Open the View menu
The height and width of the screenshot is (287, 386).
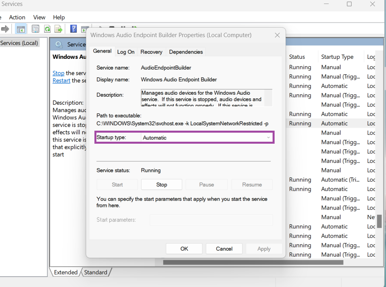tap(39, 17)
